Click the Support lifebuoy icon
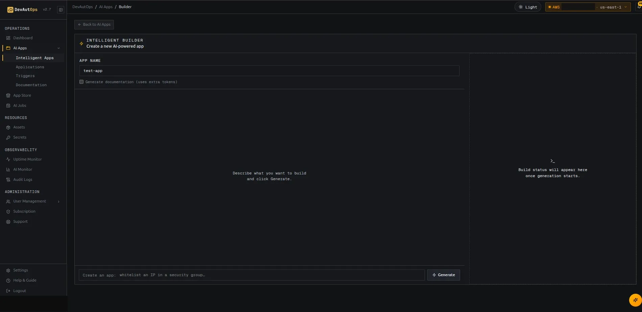642x312 pixels. (x=8, y=222)
